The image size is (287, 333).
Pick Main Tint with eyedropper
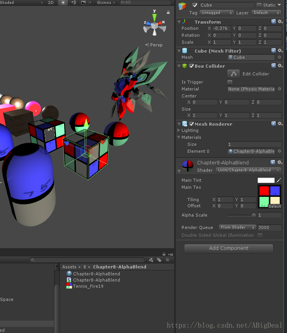(279, 180)
